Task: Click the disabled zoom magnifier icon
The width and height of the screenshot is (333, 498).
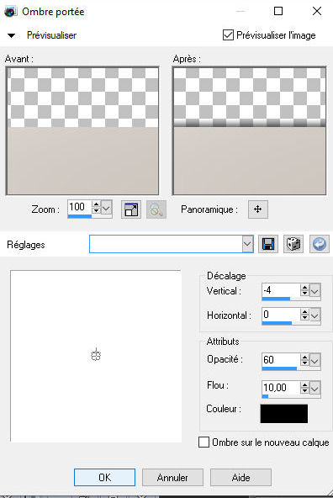Action: tap(156, 209)
